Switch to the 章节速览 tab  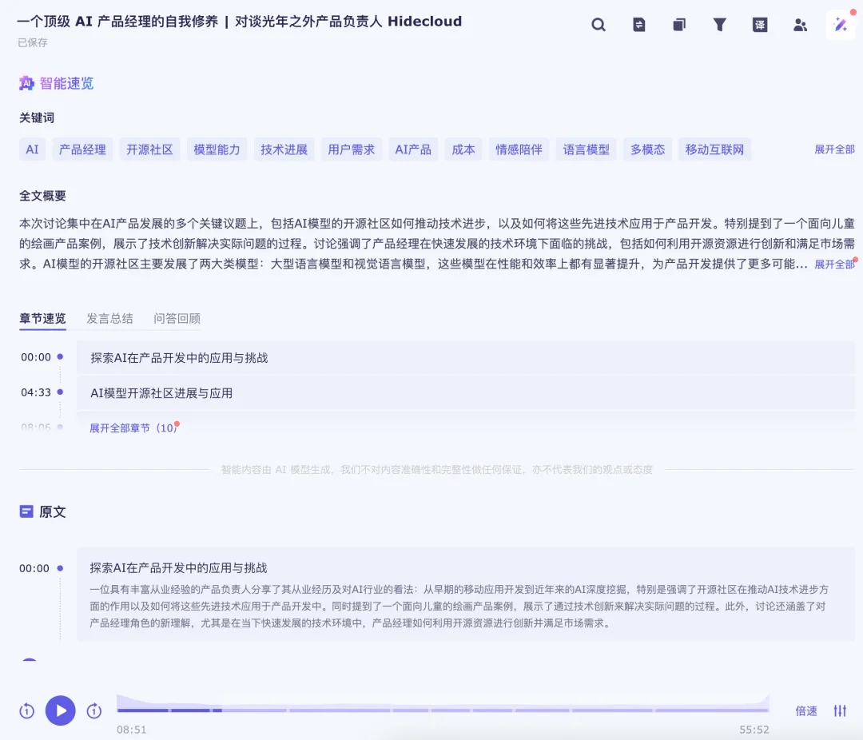[42, 318]
